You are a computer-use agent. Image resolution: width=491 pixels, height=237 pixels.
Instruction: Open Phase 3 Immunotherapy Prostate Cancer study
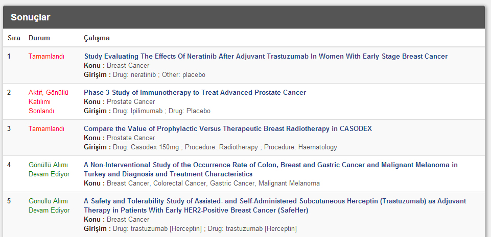(x=195, y=92)
